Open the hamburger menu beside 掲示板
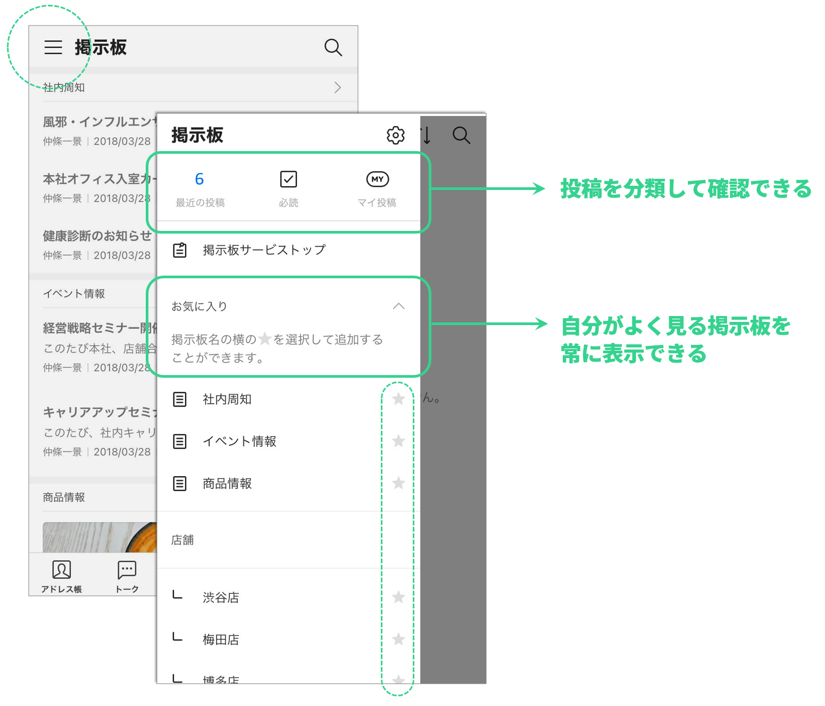825x706 pixels. [53, 47]
